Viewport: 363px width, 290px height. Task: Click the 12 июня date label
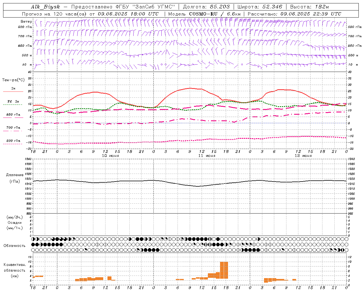pyautogui.click(x=303, y=156)
